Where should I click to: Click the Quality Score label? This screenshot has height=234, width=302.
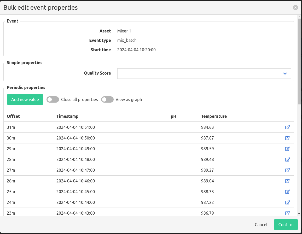click(x=97, y=73)
